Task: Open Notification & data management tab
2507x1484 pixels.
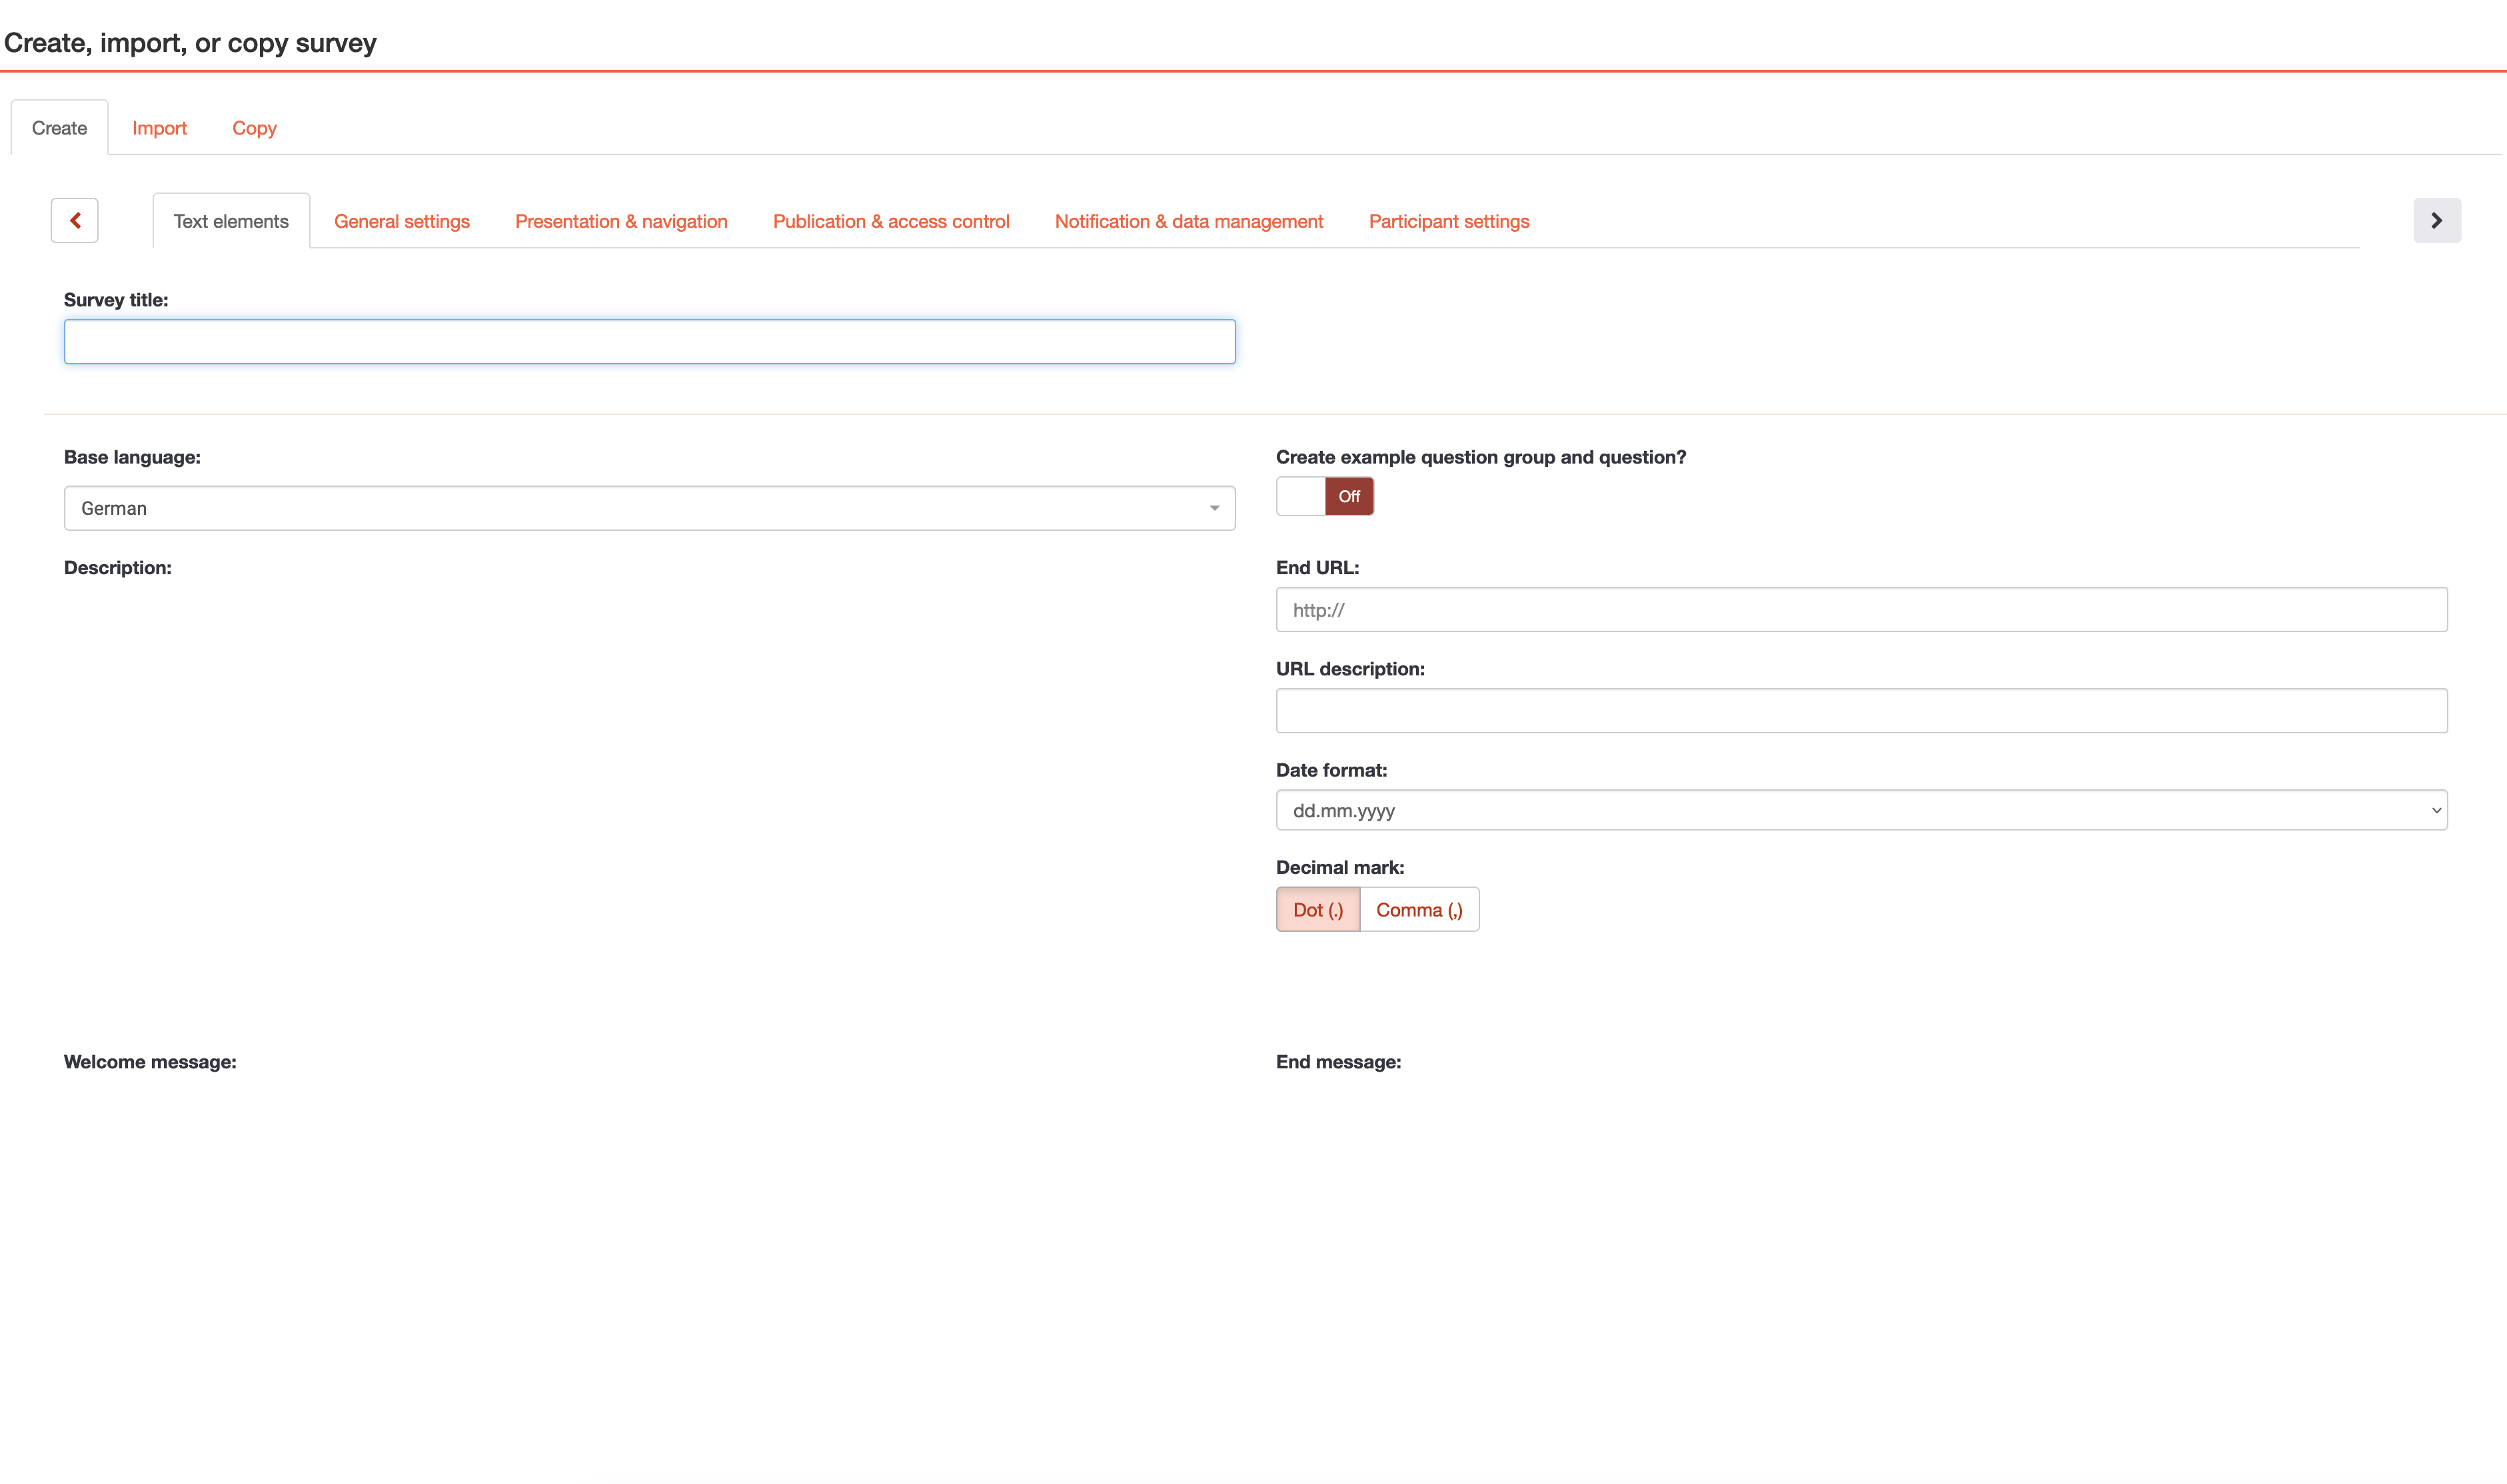Action: tap(1188, 221)
